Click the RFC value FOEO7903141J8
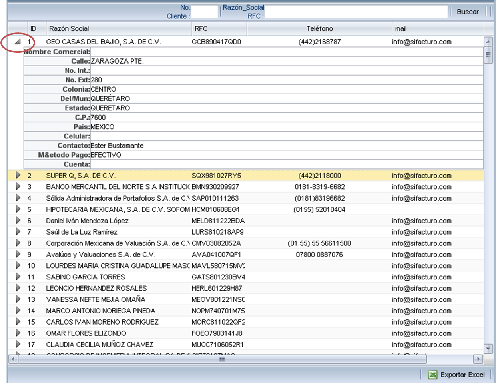496x383 pixels. pos(217,333)
